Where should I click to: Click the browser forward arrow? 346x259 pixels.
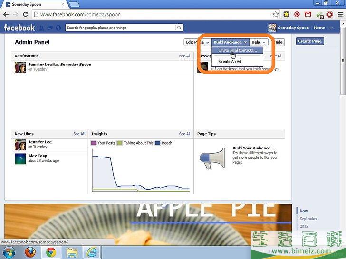coord(15,15)
